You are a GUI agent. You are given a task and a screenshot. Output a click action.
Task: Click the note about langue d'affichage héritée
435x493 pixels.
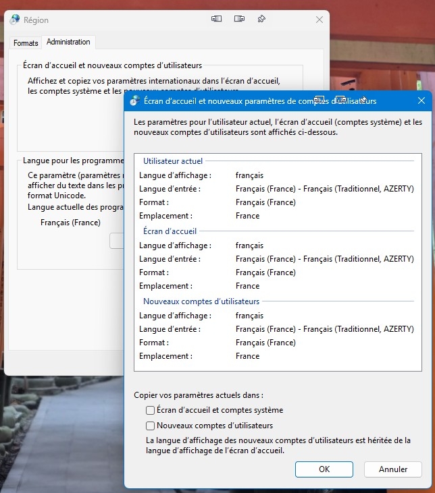pyautogui.click(x=278, y=446)
